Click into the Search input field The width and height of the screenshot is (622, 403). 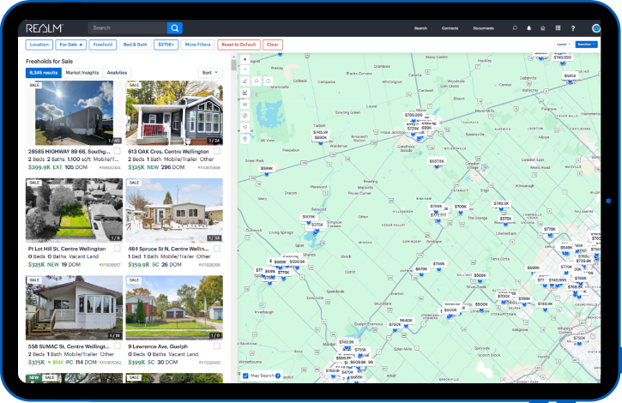click(127, 28)
